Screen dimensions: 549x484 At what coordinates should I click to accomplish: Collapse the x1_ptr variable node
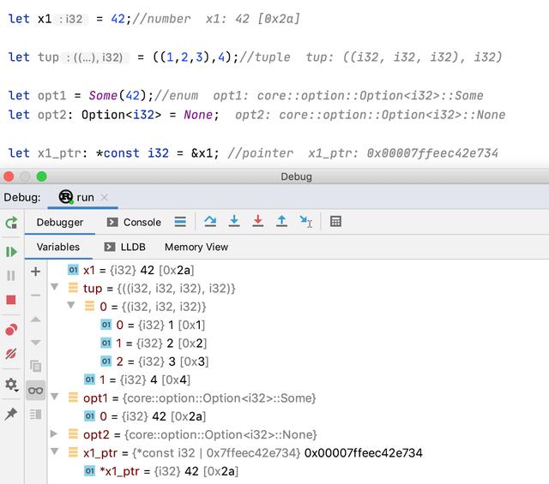pyautogui.click(x=54, y=452)
